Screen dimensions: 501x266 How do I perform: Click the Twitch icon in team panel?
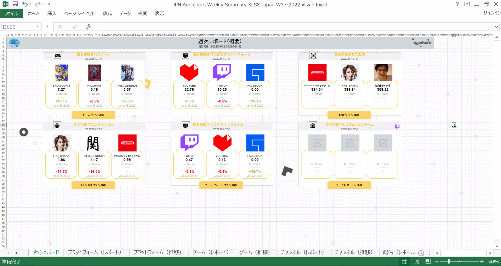398,126
